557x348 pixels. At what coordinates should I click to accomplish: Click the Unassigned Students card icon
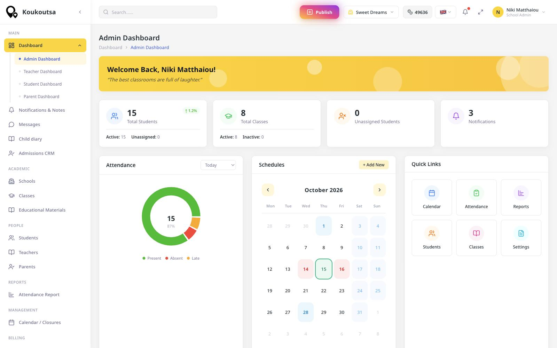tap(342, 116)
